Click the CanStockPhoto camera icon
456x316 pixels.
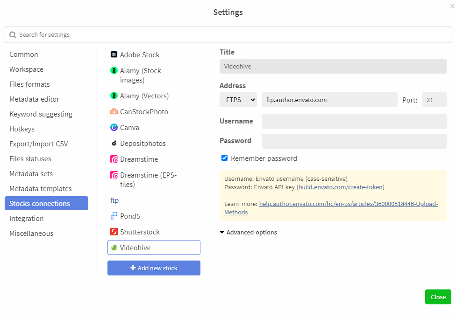click(114, 112)
